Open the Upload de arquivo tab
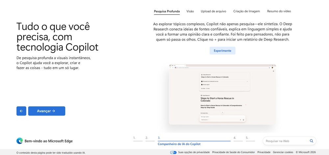The image size is (329, 155). coord(214,11)
